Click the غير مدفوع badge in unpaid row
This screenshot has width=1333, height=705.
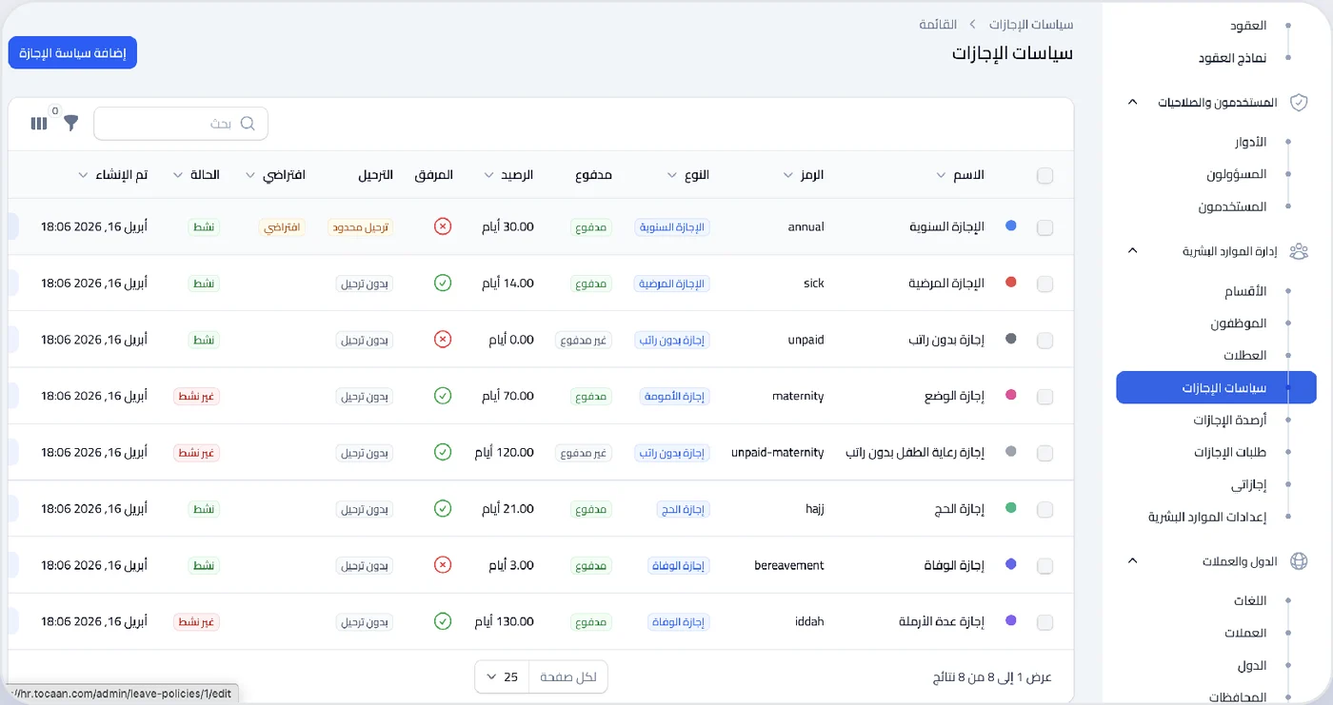[x=584, y=340]
